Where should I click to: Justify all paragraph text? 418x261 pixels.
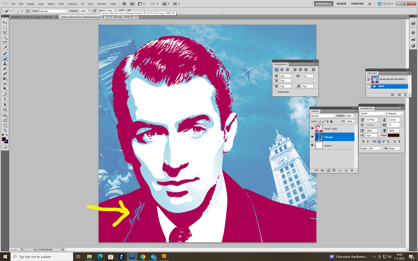(x=313, y=70)
